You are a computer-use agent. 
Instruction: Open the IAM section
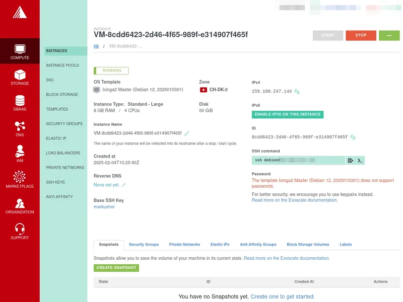pyautogui.click(x=20, y=154)
